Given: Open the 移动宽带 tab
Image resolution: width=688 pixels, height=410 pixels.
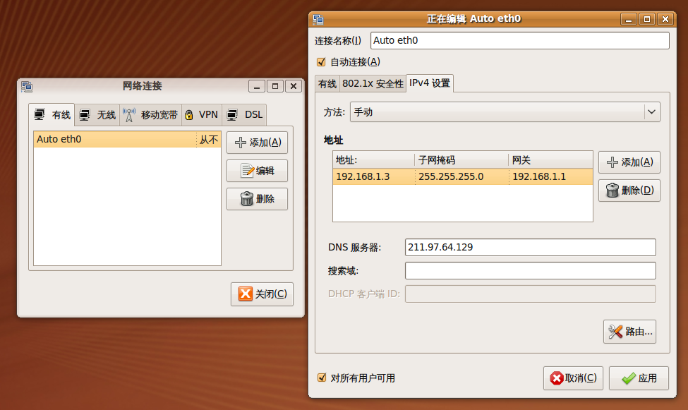Looking at the screenshot, I should [150, 115].
